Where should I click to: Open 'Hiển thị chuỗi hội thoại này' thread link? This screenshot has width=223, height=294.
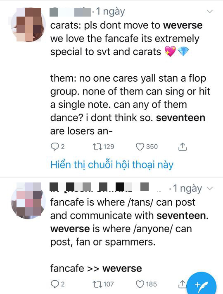coord(112,165)
